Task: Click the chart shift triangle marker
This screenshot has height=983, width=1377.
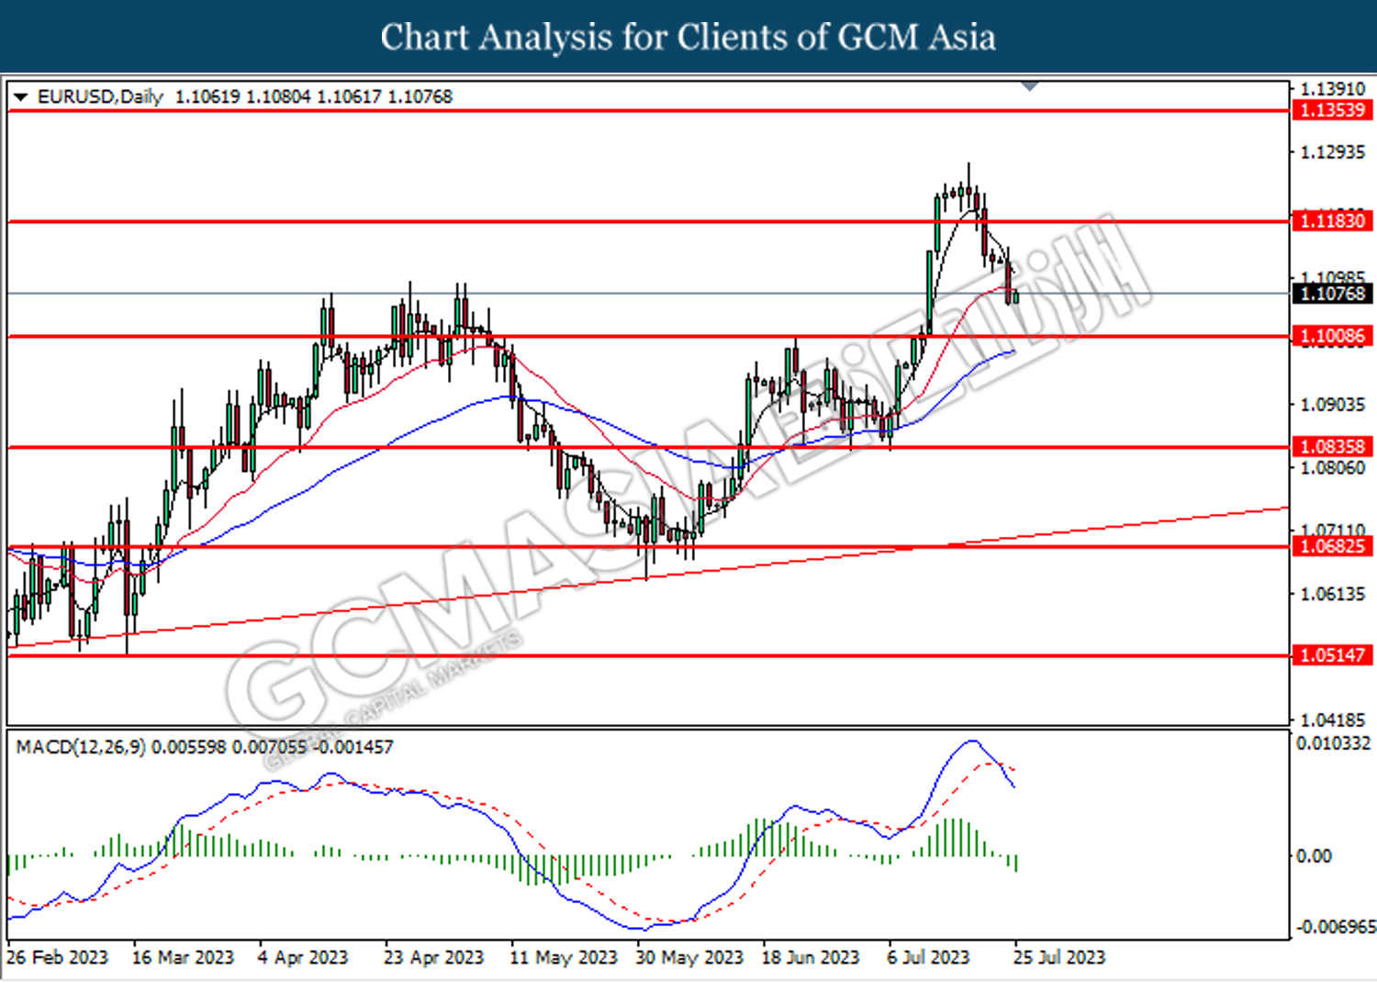Action: [x=1030, y=86]
